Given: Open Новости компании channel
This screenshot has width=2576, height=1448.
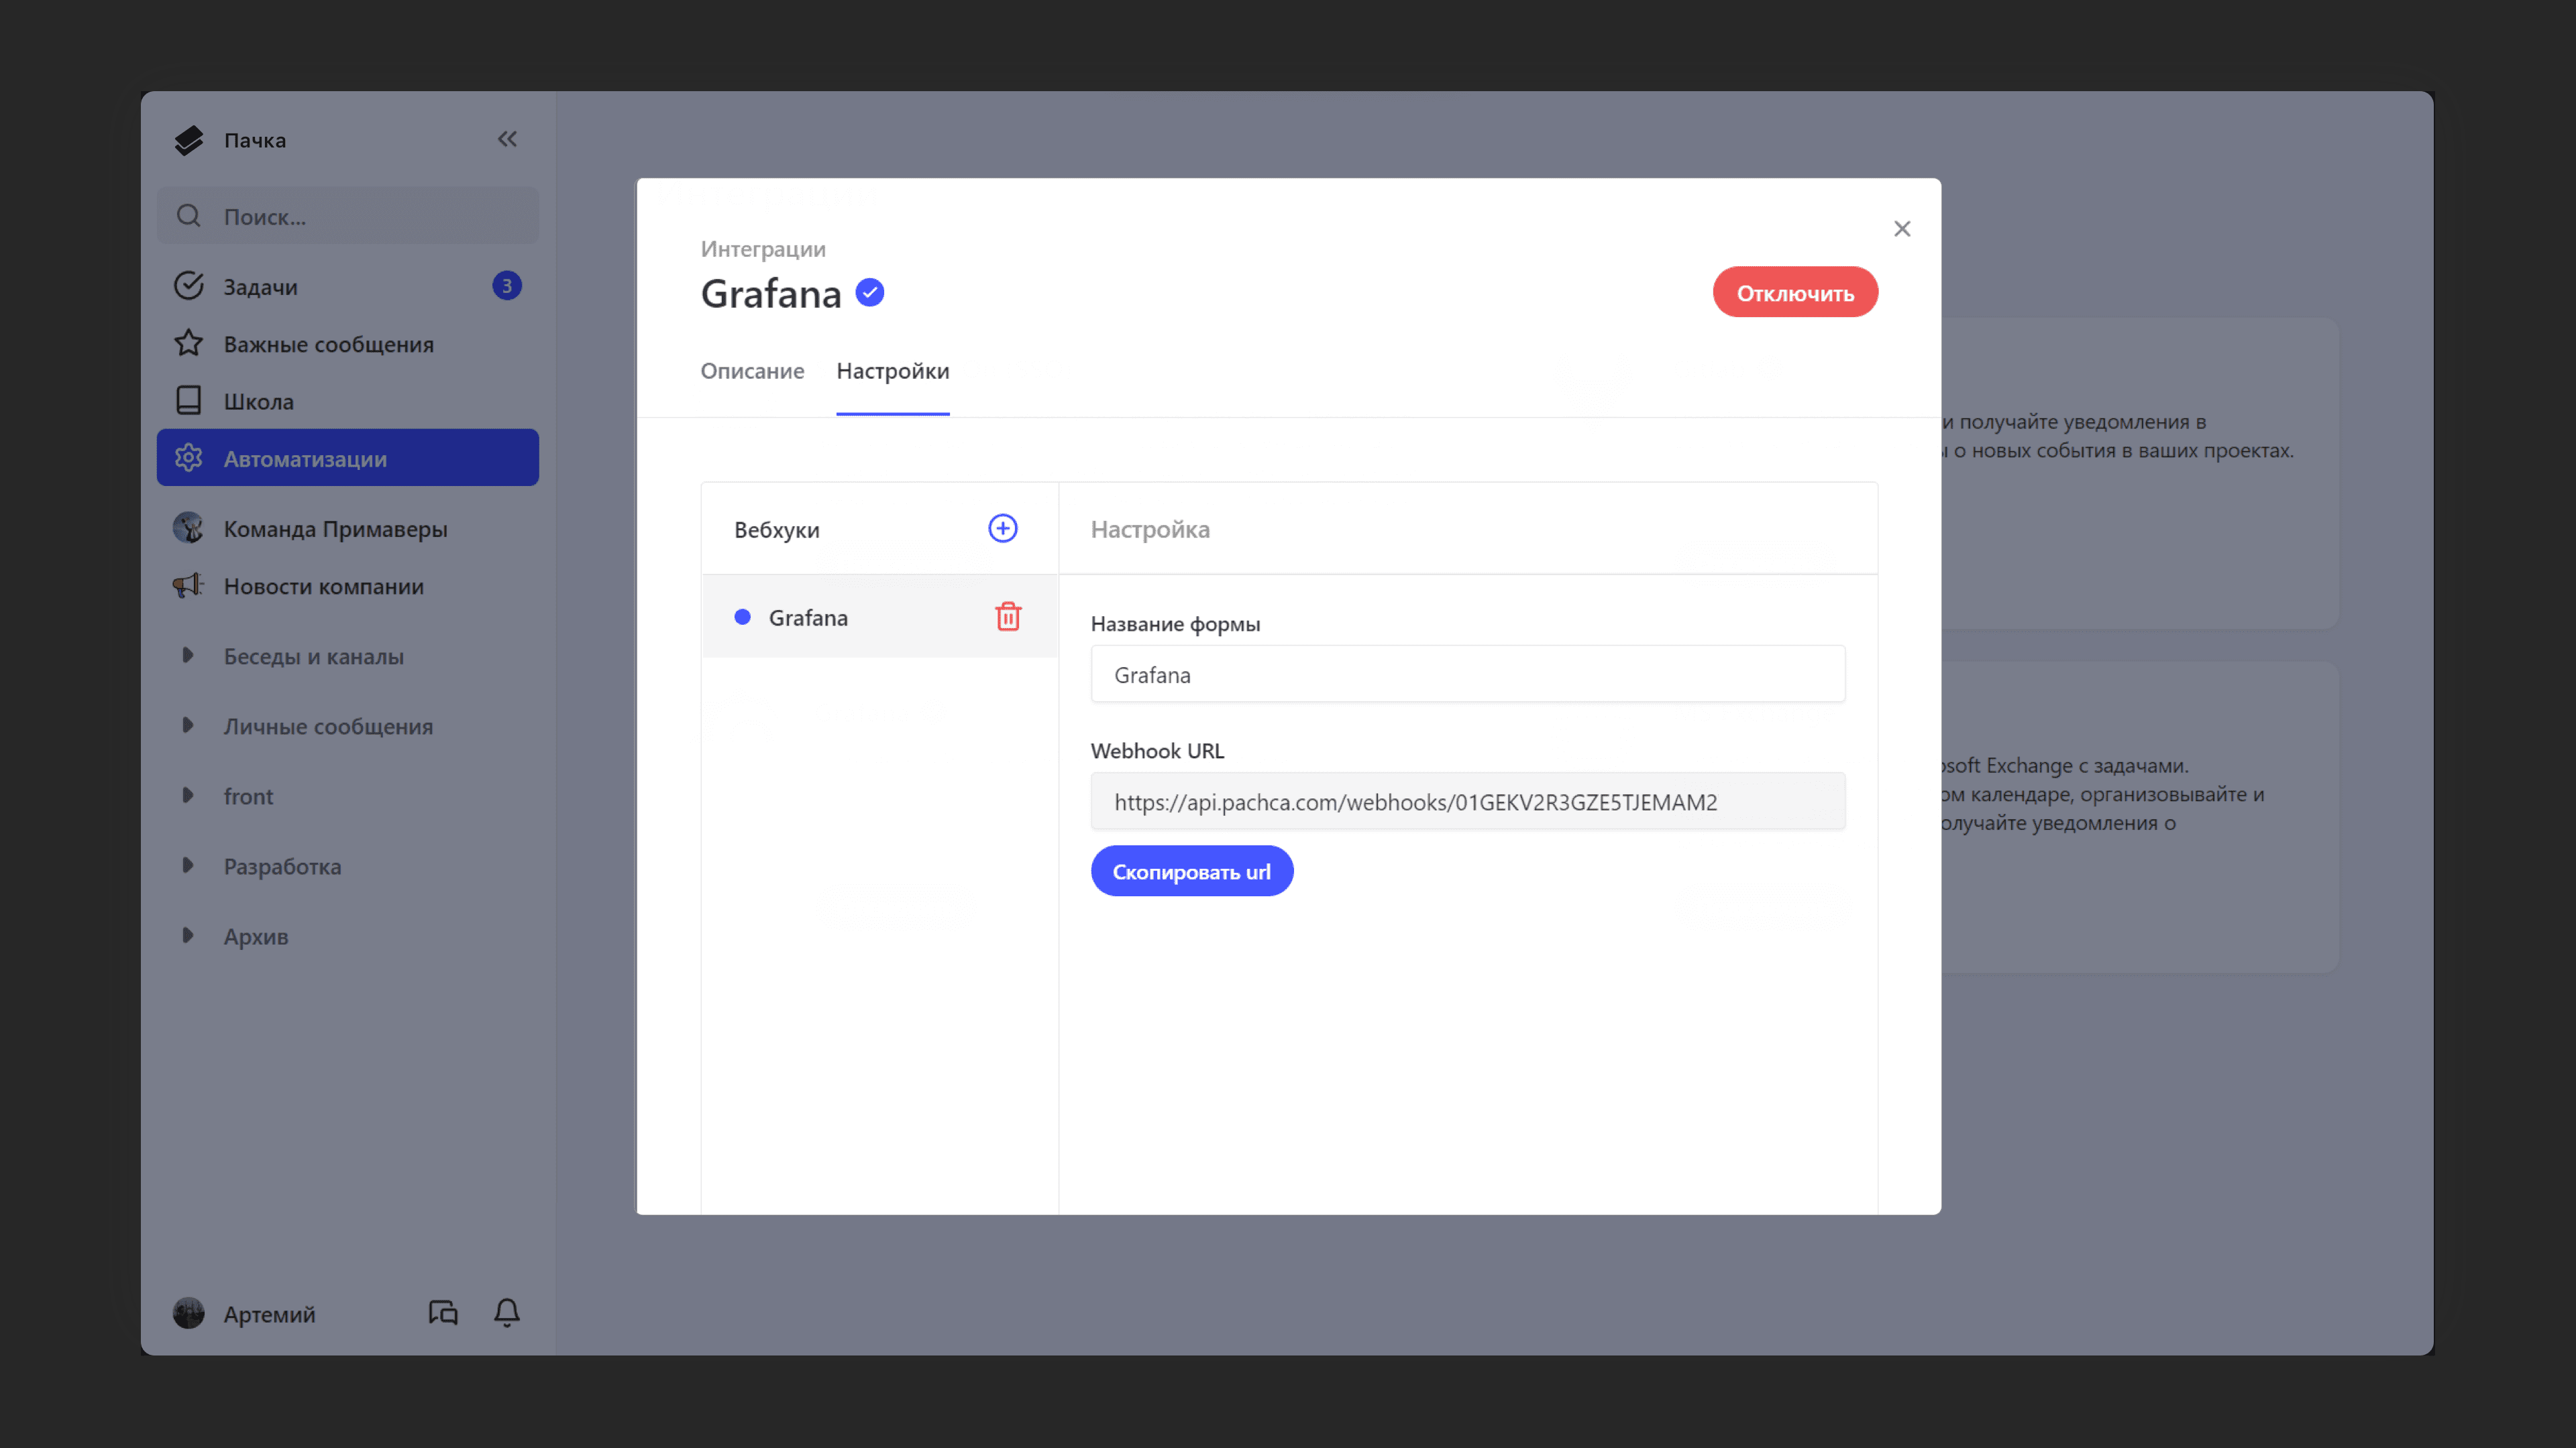Looking at the screenshot, I should point(347,586).
